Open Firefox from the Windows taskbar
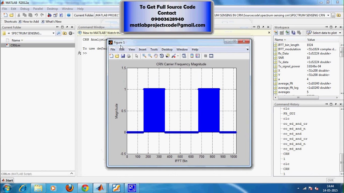344x193 pixels. pos(70,188)
